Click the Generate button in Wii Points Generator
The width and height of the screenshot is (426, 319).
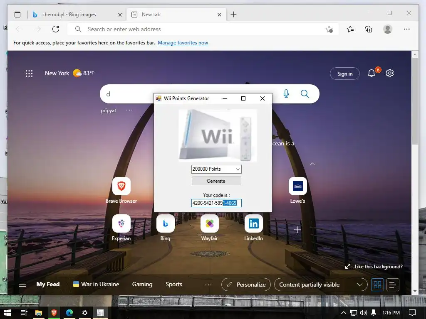(216, 181)
